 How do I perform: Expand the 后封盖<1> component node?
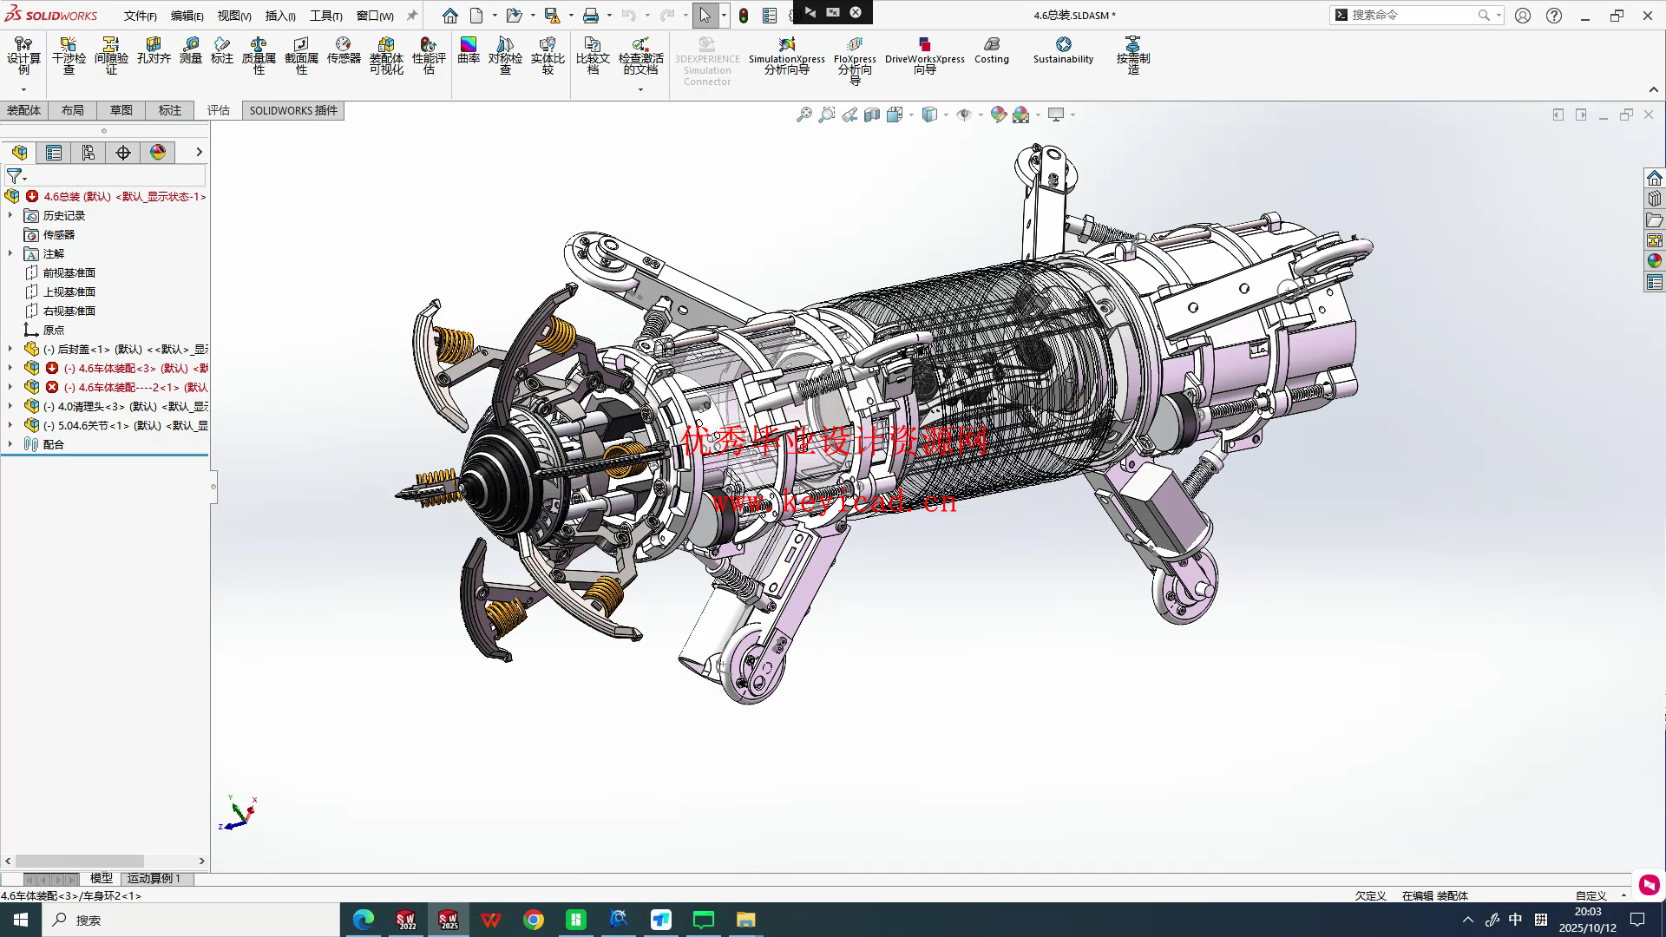(x=10, y=349)
